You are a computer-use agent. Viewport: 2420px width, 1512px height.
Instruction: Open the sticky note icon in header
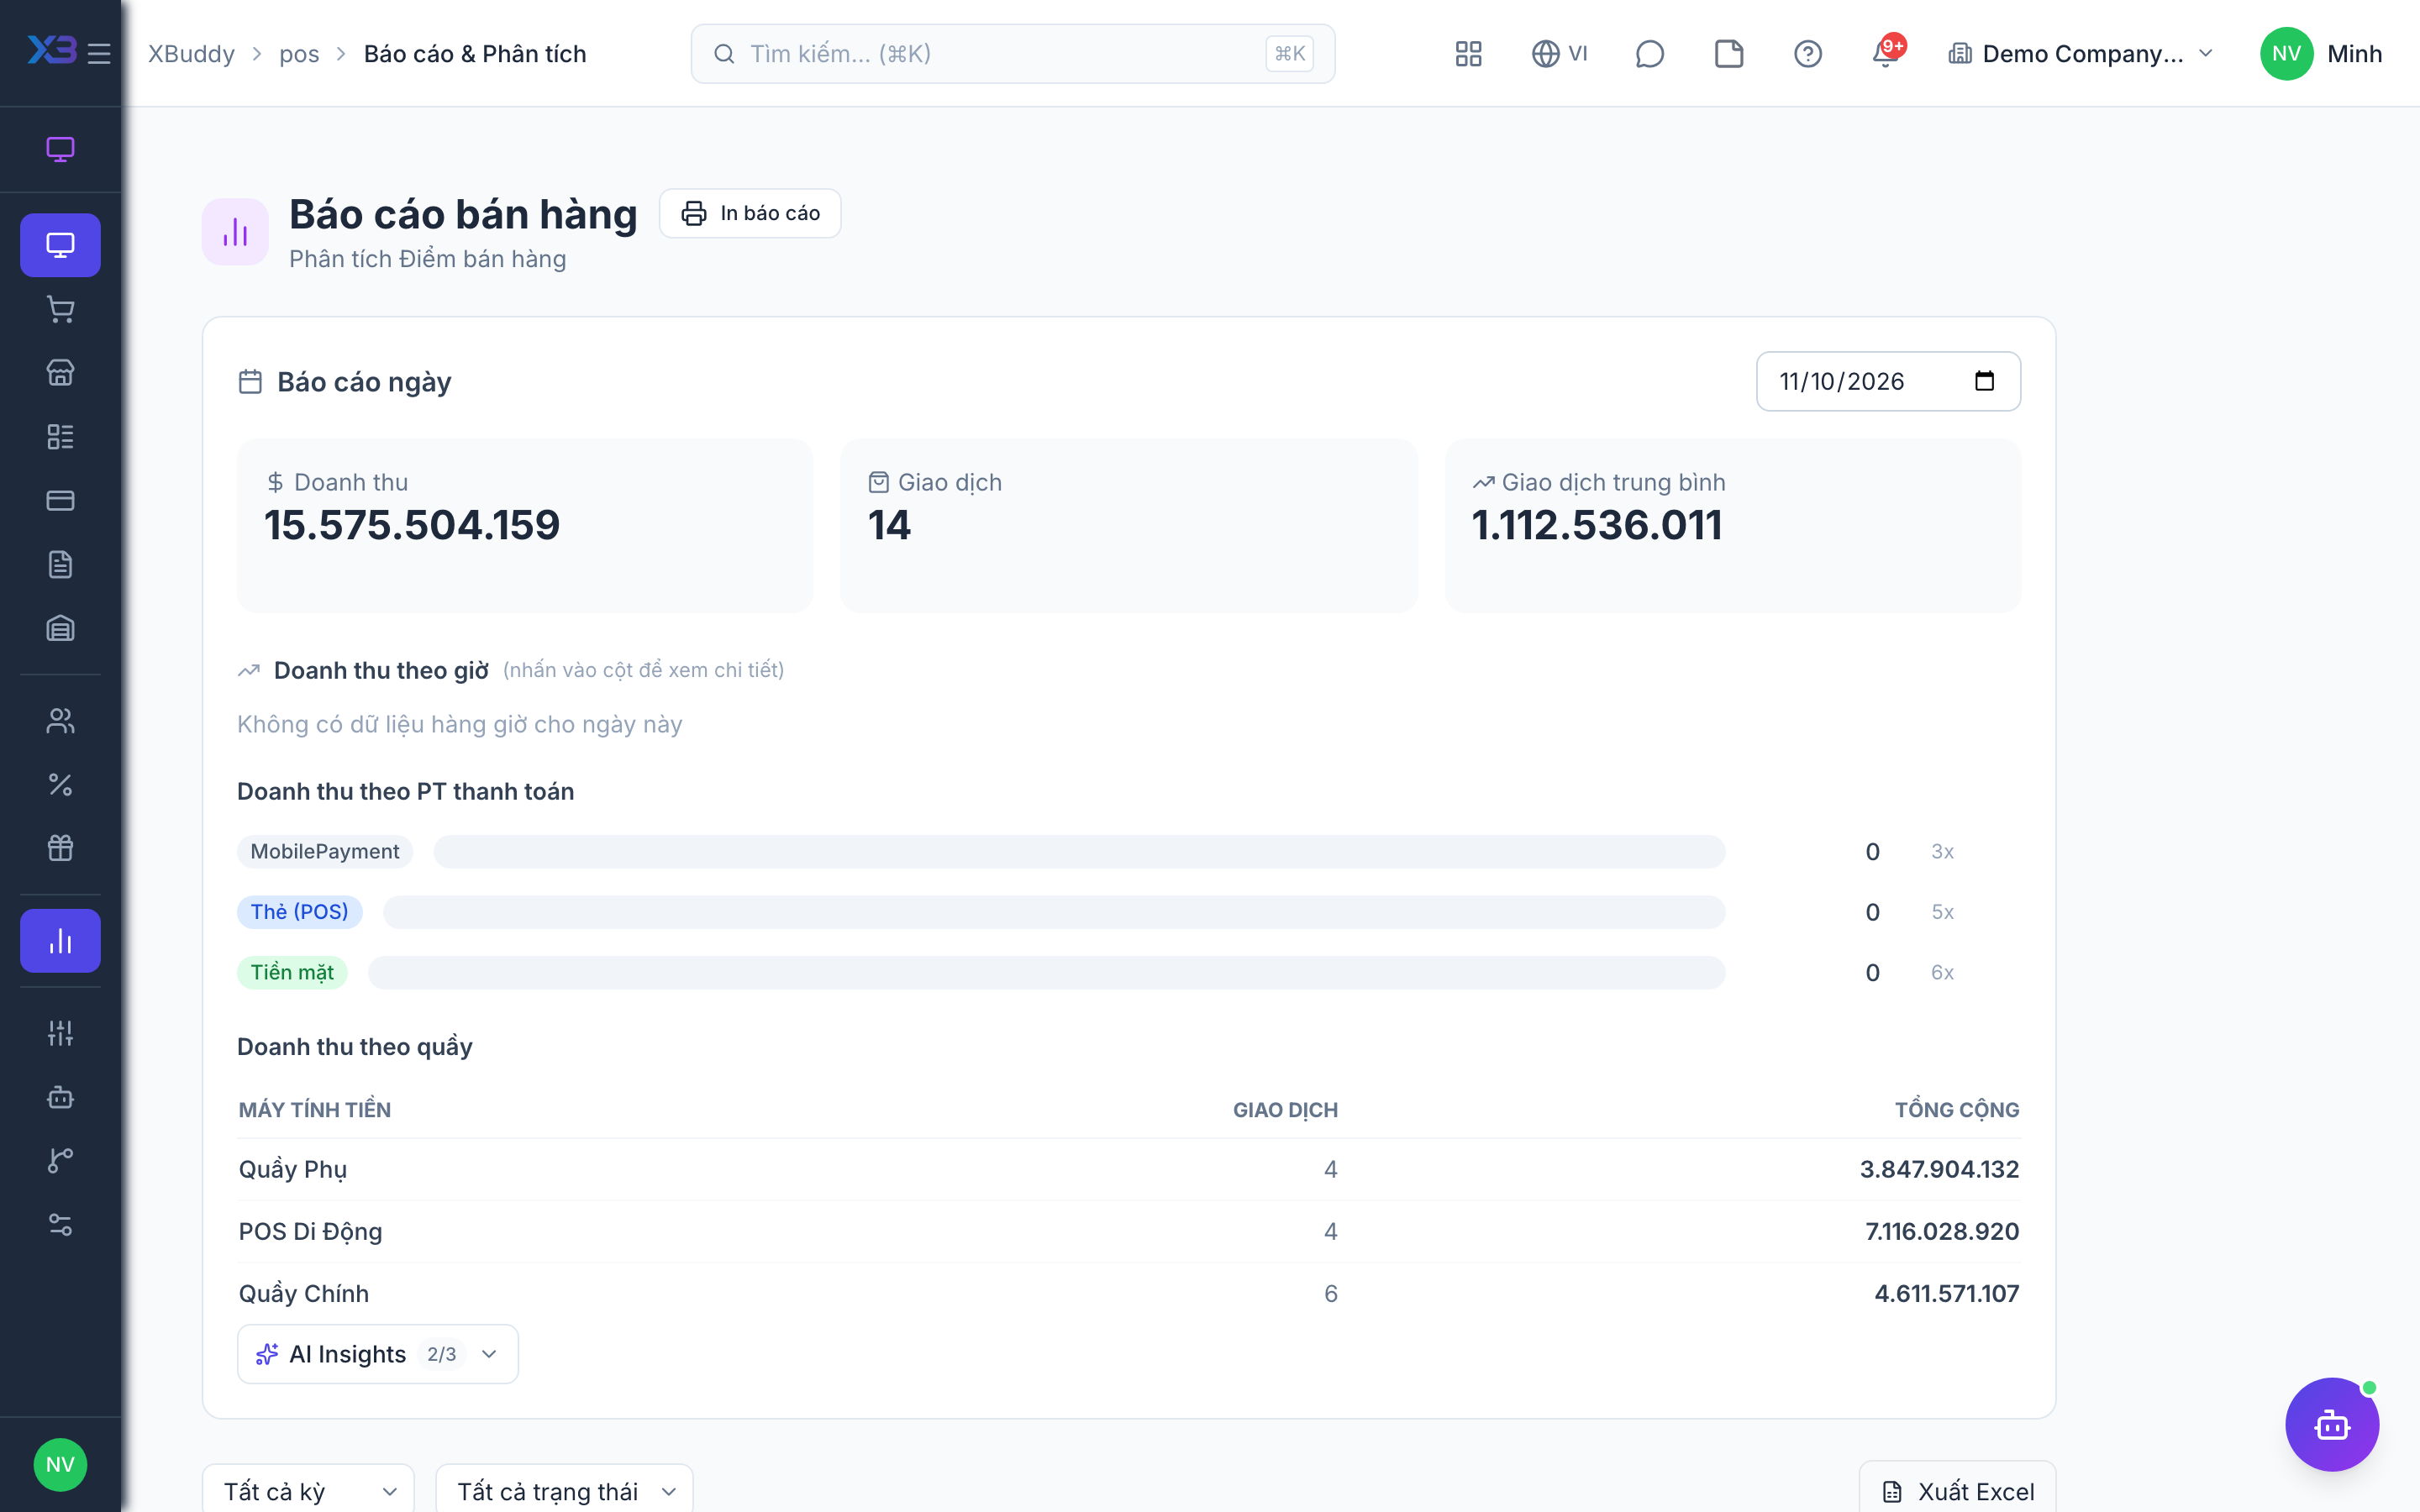[x=1729, y=54]
